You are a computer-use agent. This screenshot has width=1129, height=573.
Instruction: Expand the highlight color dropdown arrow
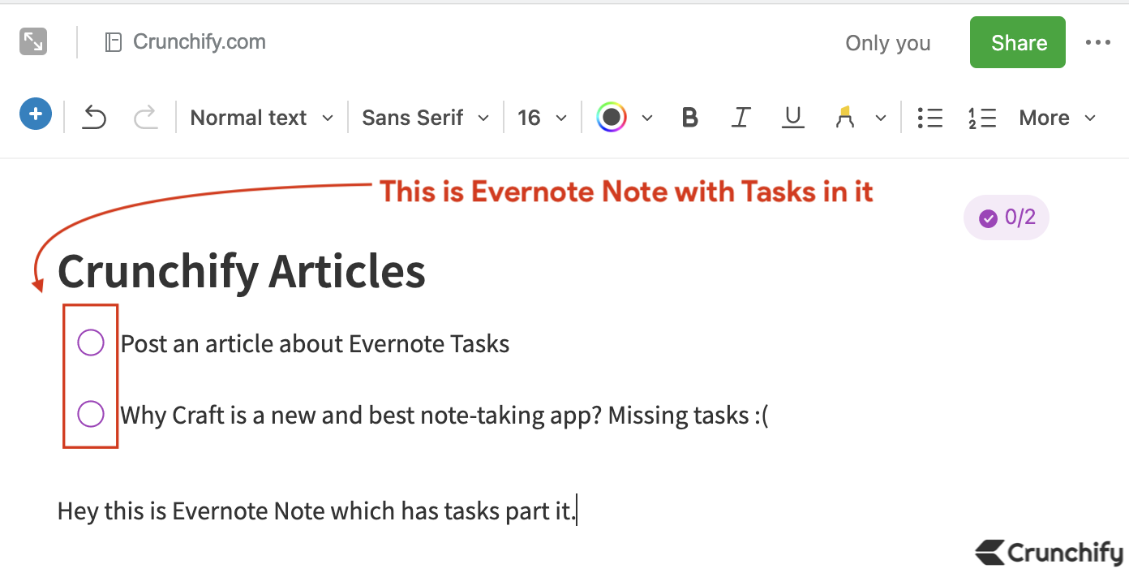pyautogui.click(x=881, y=118)
